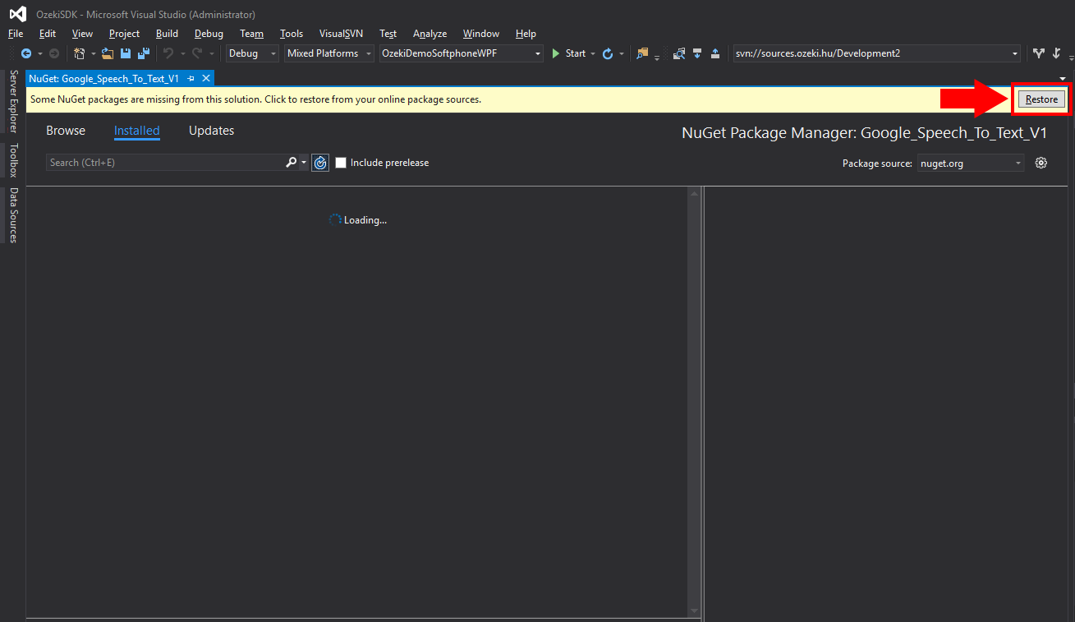Open the Data Sources side tab

tap(13, 215)
